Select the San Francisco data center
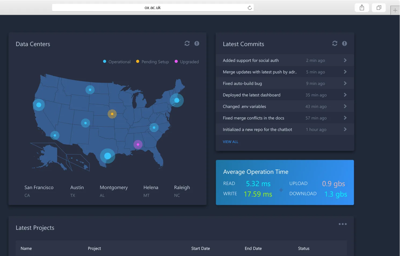 [x=39, y=191]
